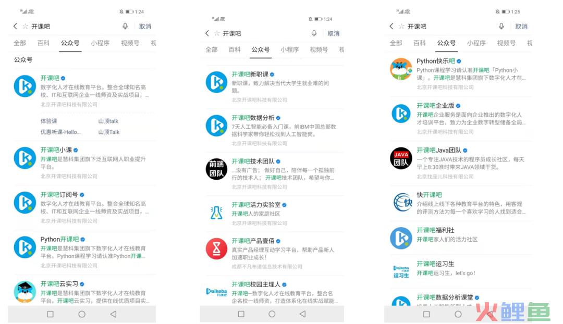The image size is (563, 324).
Task: Open 开课吧活力实验室 flask avatar
Action: pyautogui.click(x=216, y=213)
